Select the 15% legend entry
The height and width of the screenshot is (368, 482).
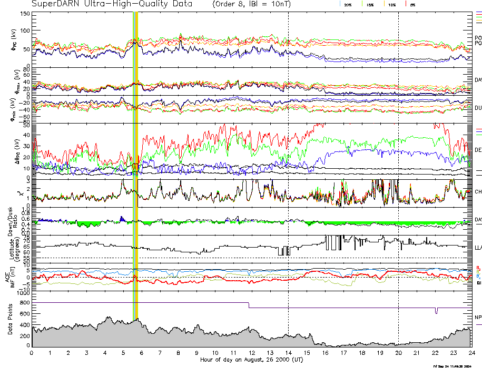369,4
